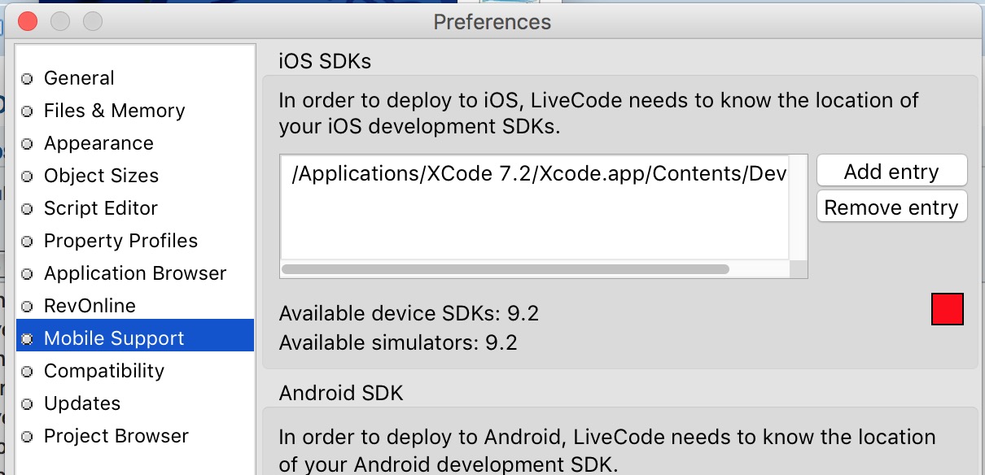The width and height of the screenshot is (985, 475).
Task: Click the bullet icon beside Updates
Action: click(x=28, y=404)
